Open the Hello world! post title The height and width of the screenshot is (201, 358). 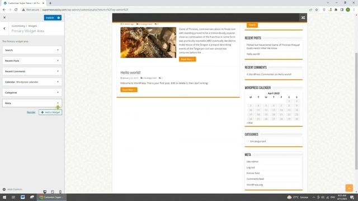point(130,73)
